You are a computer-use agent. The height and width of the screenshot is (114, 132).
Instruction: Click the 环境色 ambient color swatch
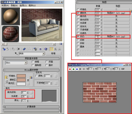pos(21,76)
